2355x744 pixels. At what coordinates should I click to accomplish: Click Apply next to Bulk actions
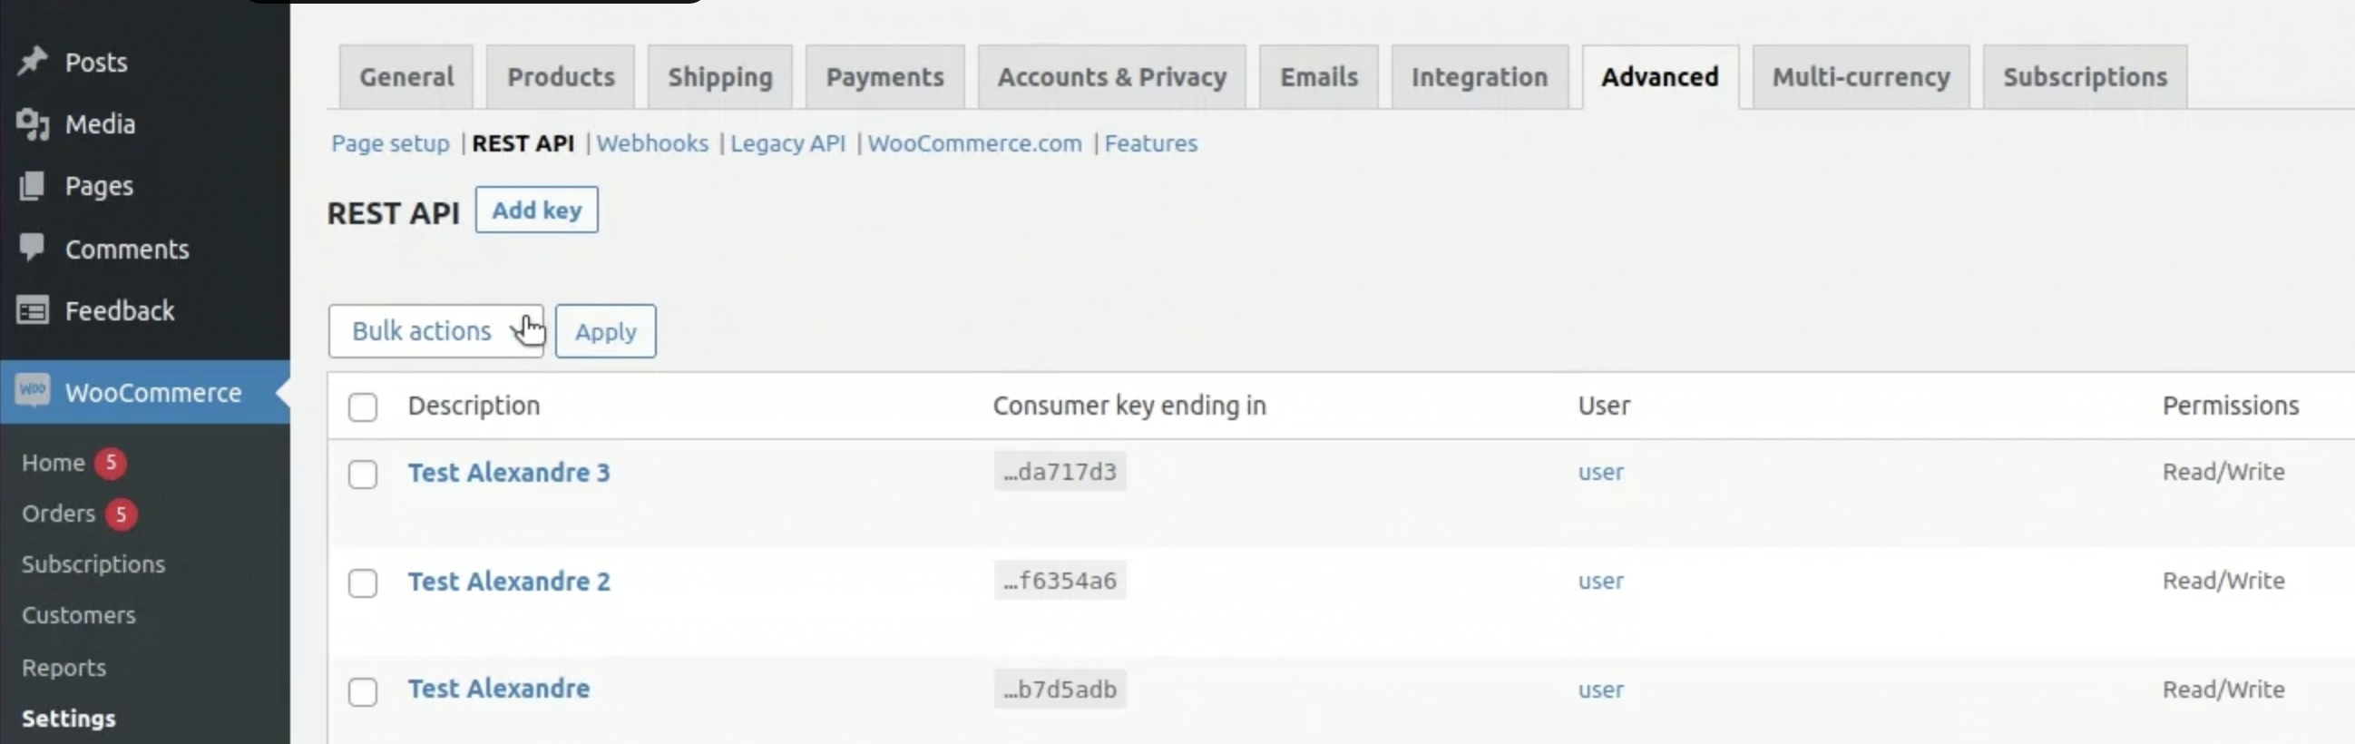(605, 331)
